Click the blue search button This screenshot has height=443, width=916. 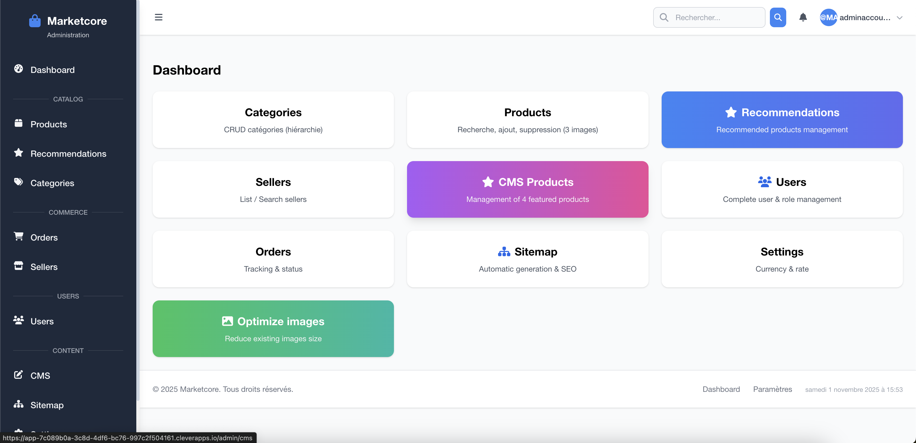[x=778, y=17]
